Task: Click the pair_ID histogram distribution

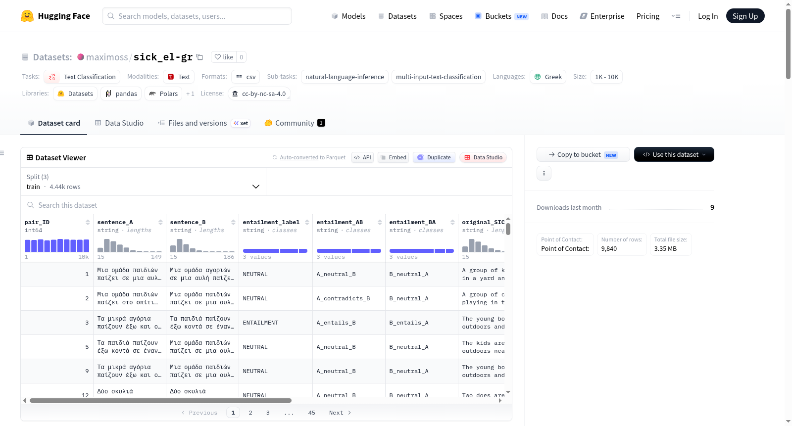Action: tap(57, 245)
